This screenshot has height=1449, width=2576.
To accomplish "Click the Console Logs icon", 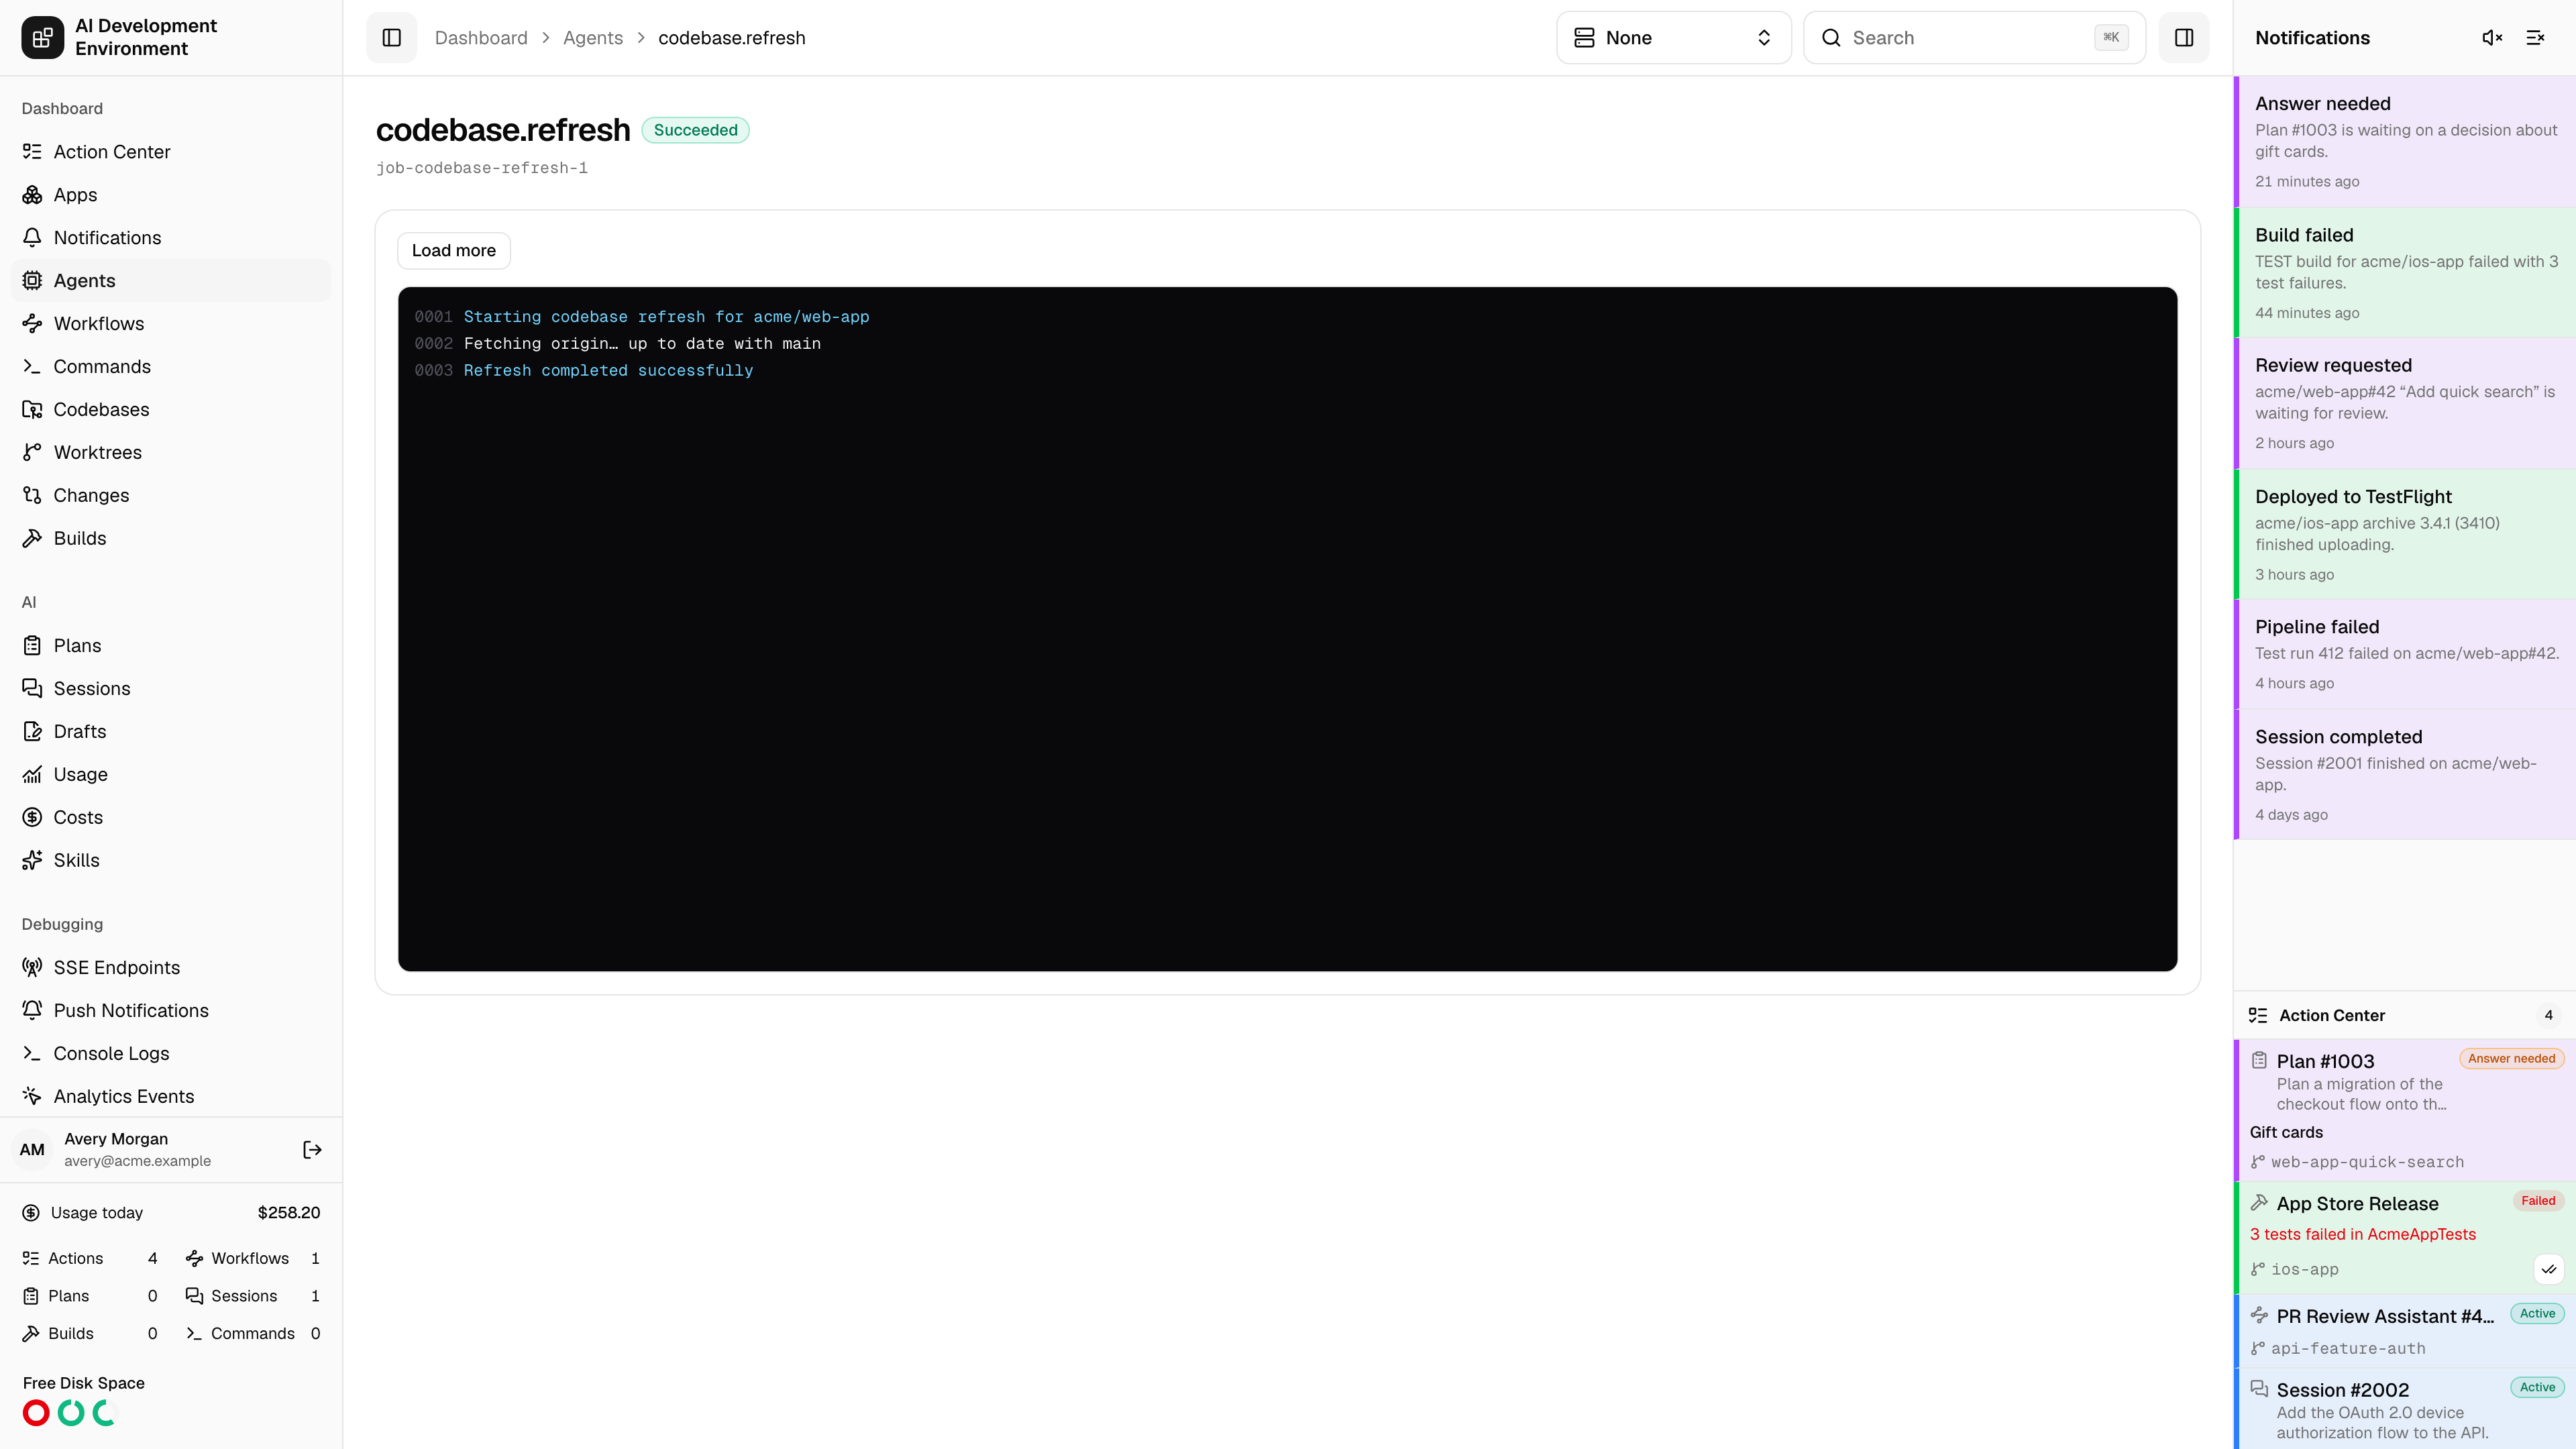I will 32,1054.
